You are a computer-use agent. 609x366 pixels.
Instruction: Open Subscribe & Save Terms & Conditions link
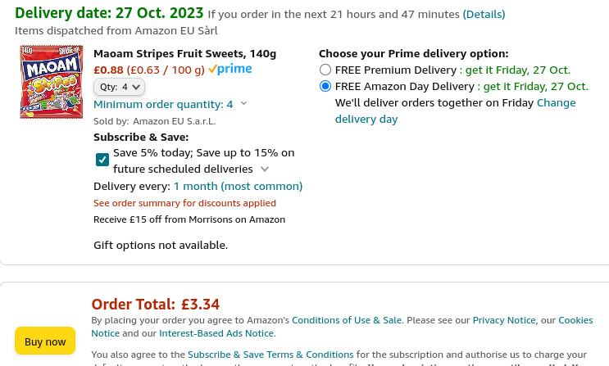coord(270,355)
